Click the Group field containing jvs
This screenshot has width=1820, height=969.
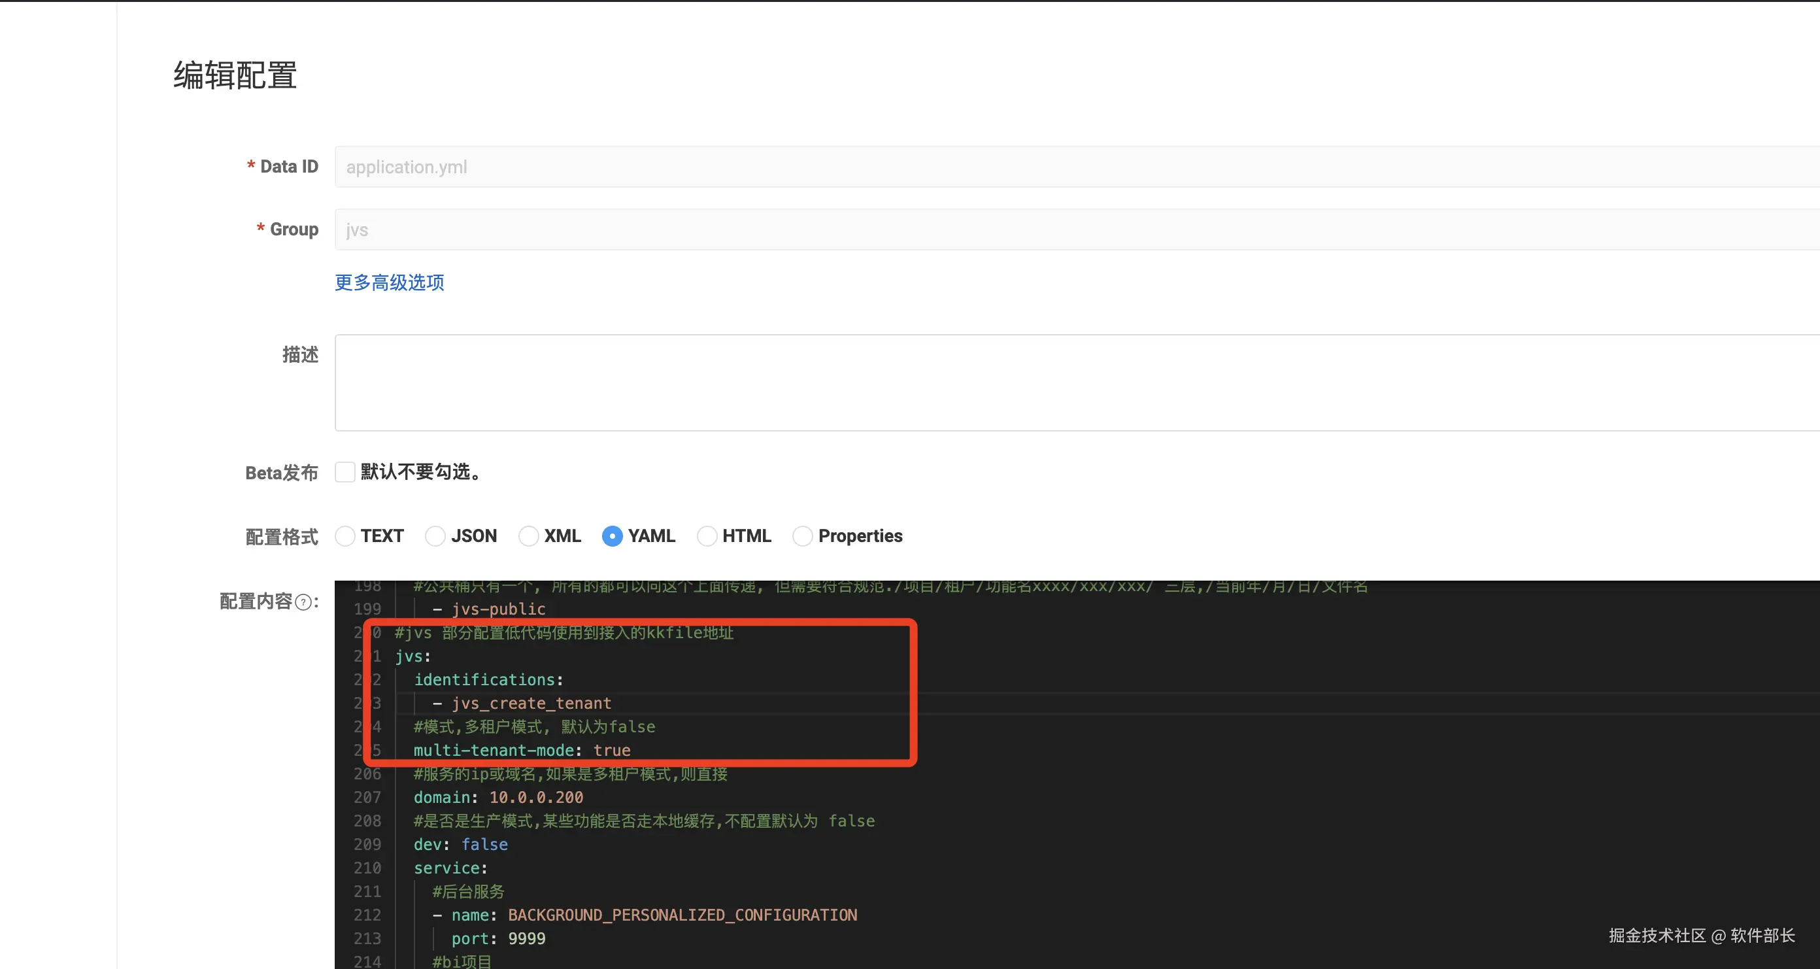pyautogui.click(x=1060, y=229)
